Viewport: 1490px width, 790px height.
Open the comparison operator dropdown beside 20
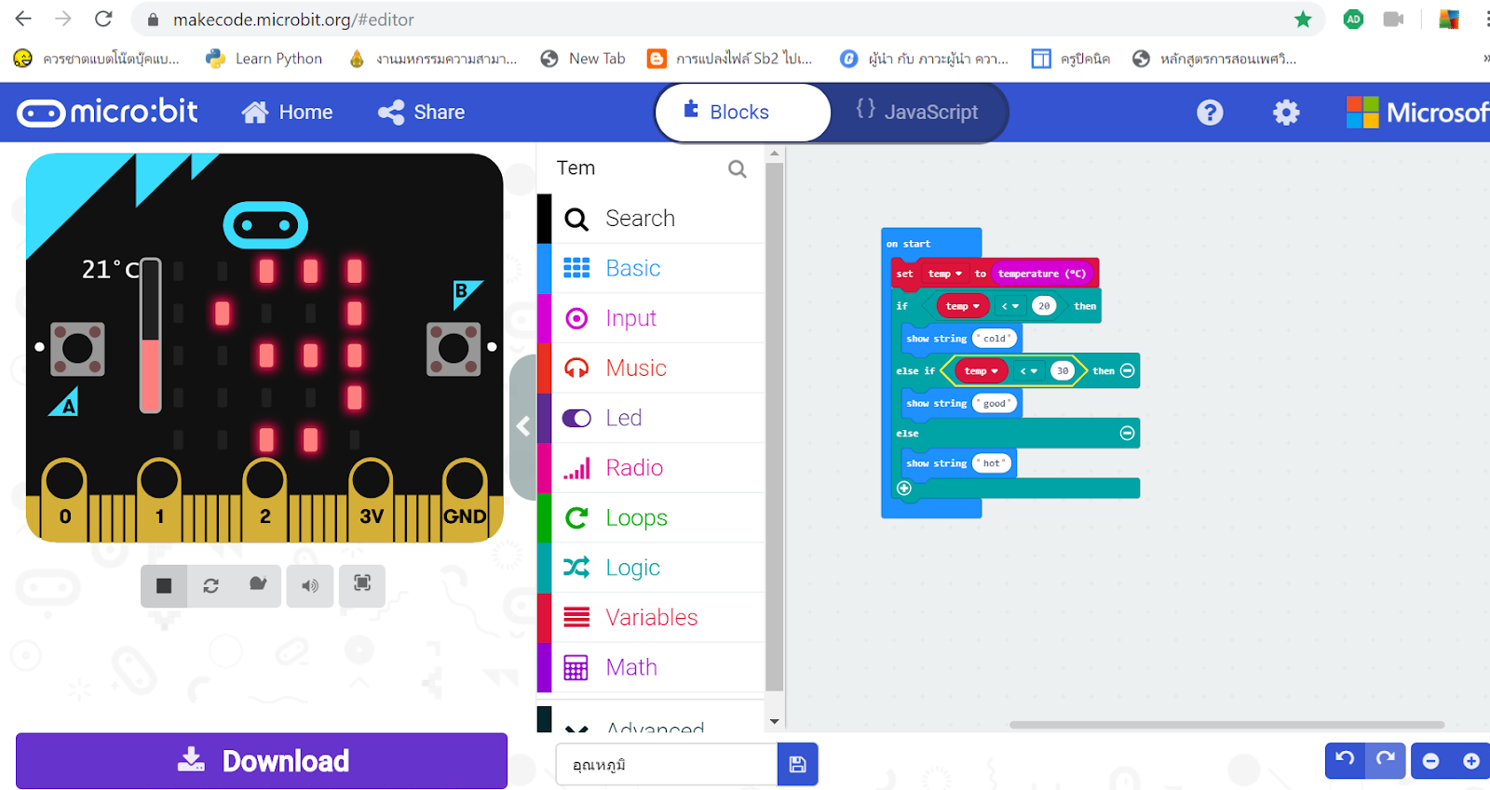[1010, 306]
